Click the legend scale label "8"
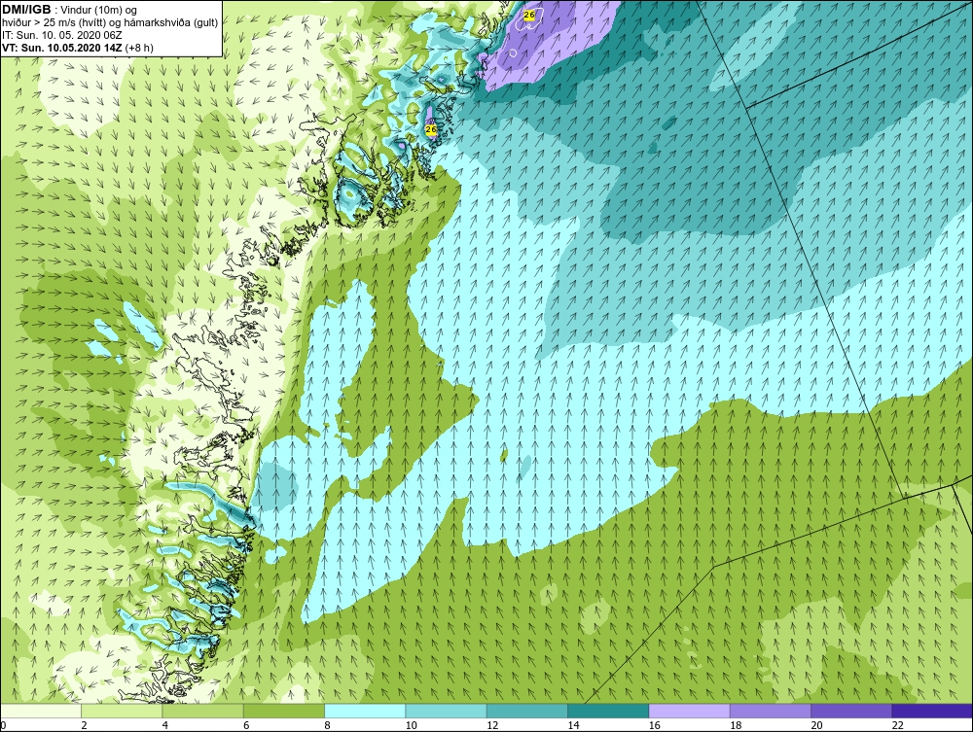 click(x=327, y=726)
